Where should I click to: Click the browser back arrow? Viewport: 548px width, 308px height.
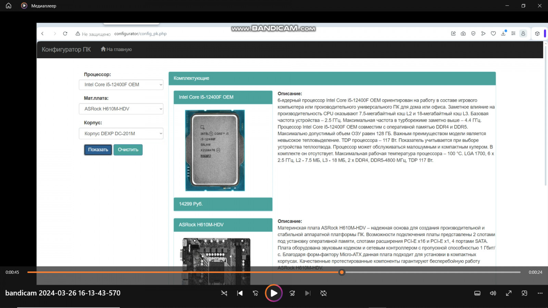pyautogui.click(x=42, y=34)
